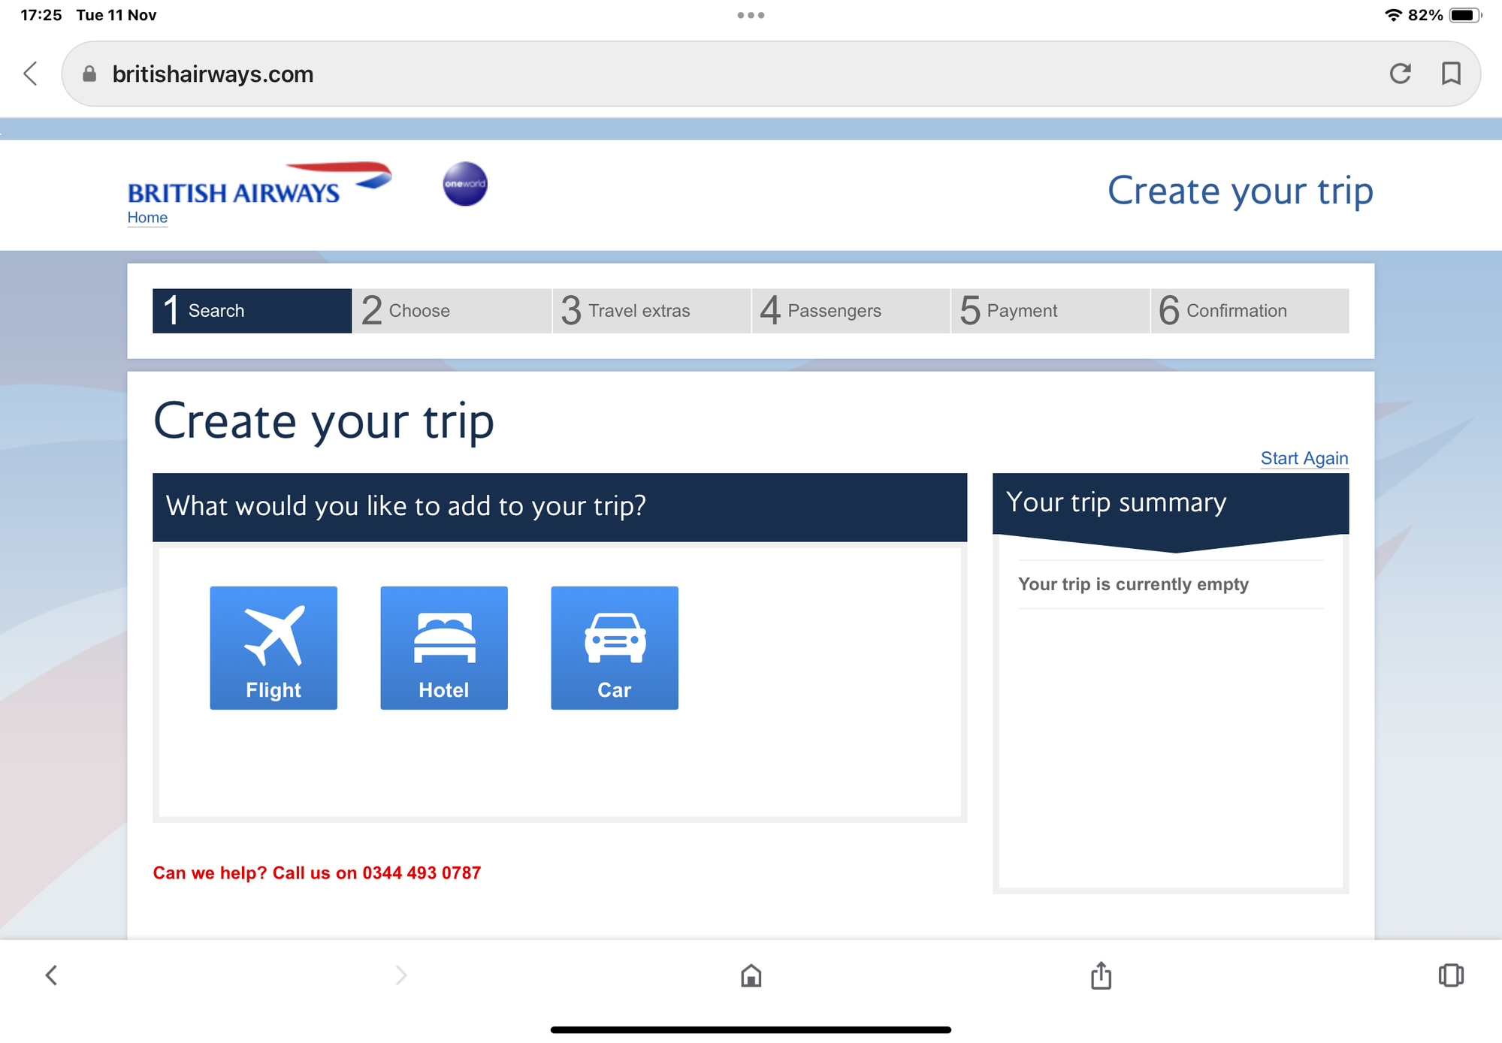This screenshot has width=1502, height=1043.
Task: Reload the page with refresh icon
Action: [x=1400, y=74]
